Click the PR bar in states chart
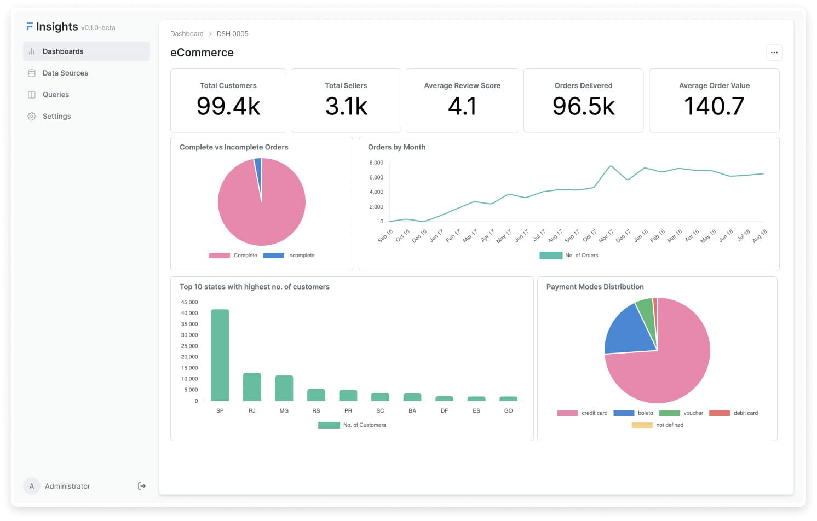The height and width of the screenshot is (521, 817). point(348,395)
